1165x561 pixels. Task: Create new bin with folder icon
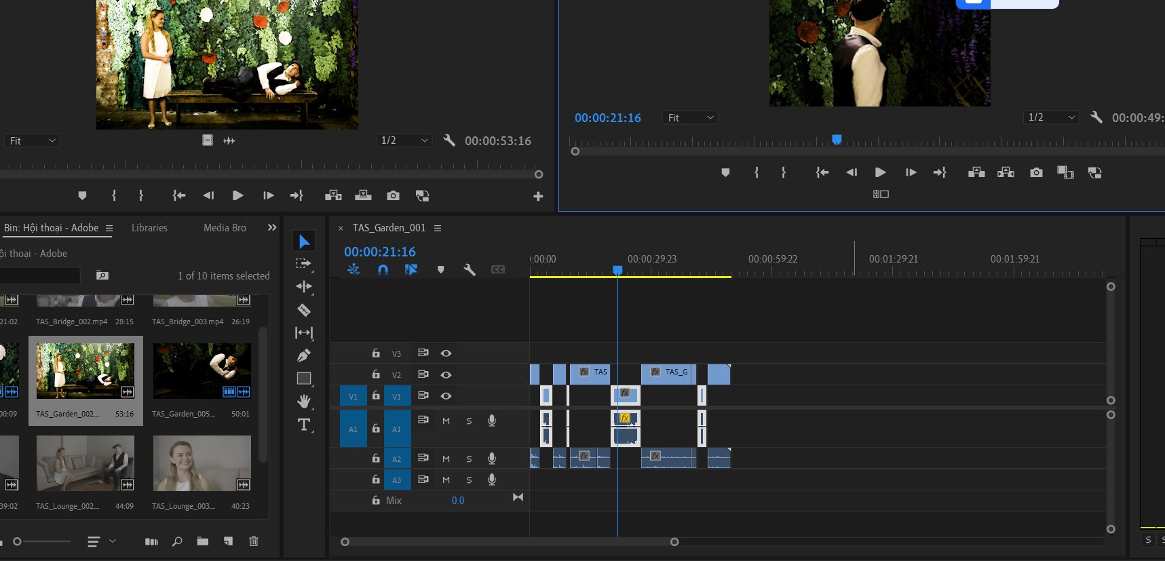tap(203, 541)
